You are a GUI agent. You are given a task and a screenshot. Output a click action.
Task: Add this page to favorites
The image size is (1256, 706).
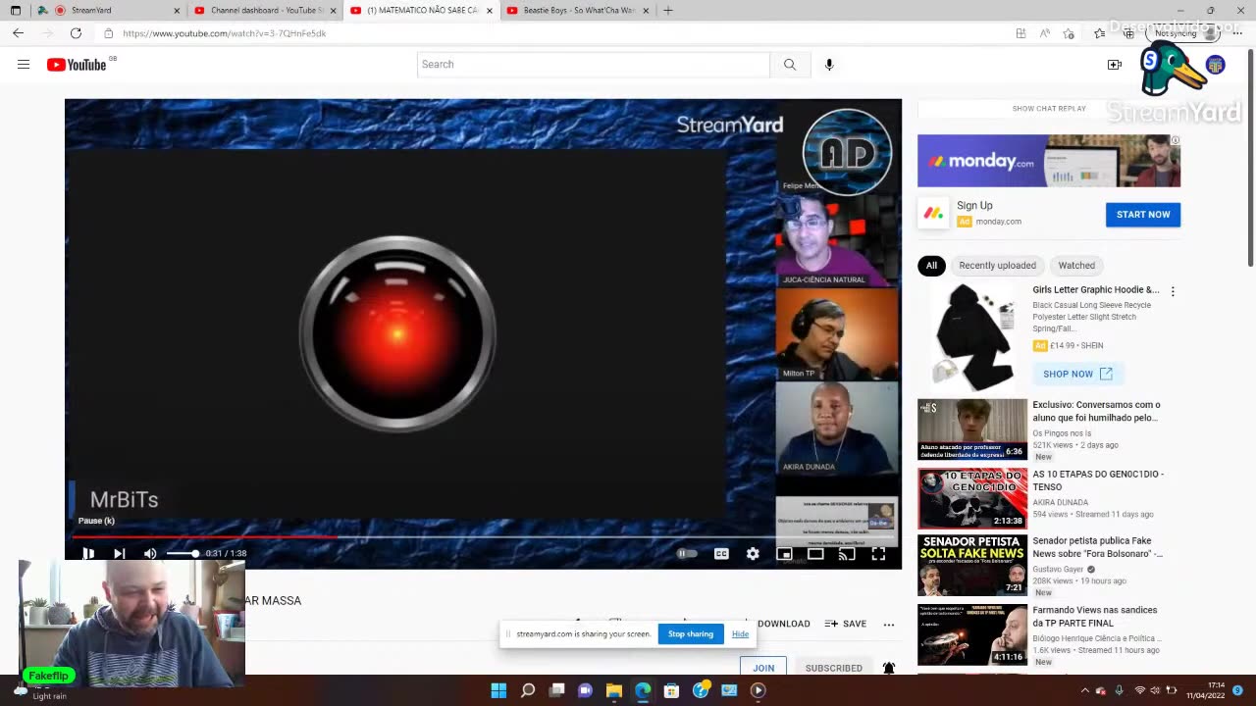pyautogui.click(x=1069, y=33)
